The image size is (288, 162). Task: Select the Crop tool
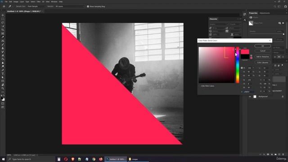point(3,30)
